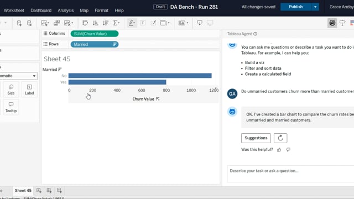Image resolution: width=354 pixels, height=199 pixels.
Task: Click the Tooltip marks card button
Action: pyautogui.click(x=11, y=107)
